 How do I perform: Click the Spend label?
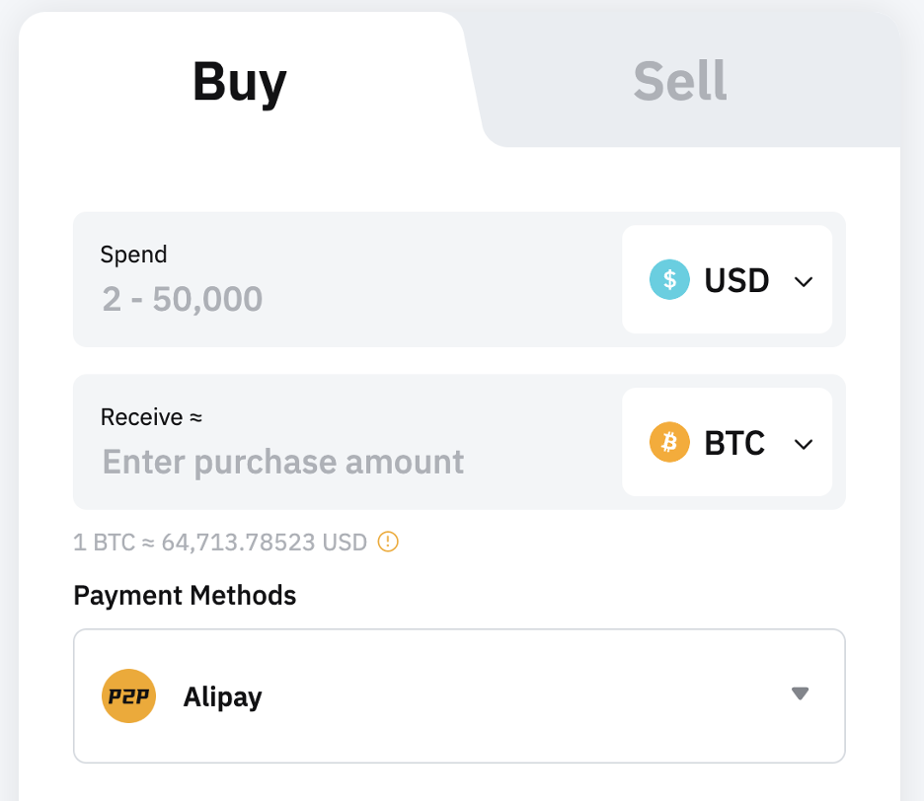point(134,255)
